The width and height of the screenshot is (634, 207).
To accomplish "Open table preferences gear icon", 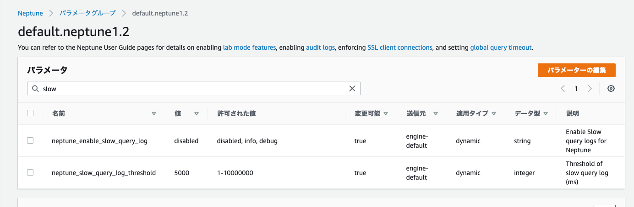I will coord(611,89).
